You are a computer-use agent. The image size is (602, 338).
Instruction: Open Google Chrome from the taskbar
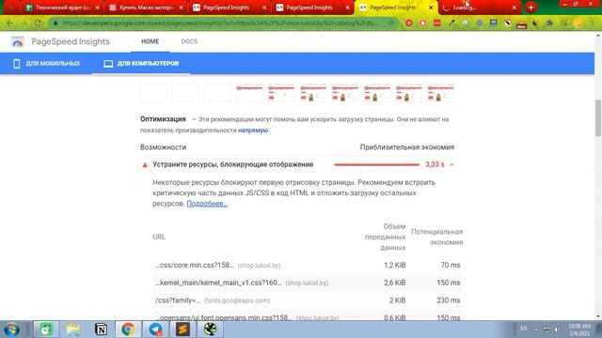[x=128, y=330]
